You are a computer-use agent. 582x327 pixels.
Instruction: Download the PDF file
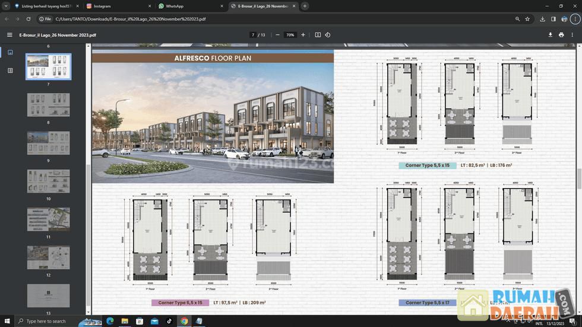point(550,35)
